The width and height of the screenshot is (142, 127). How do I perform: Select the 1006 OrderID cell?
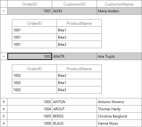click(30, 123)
